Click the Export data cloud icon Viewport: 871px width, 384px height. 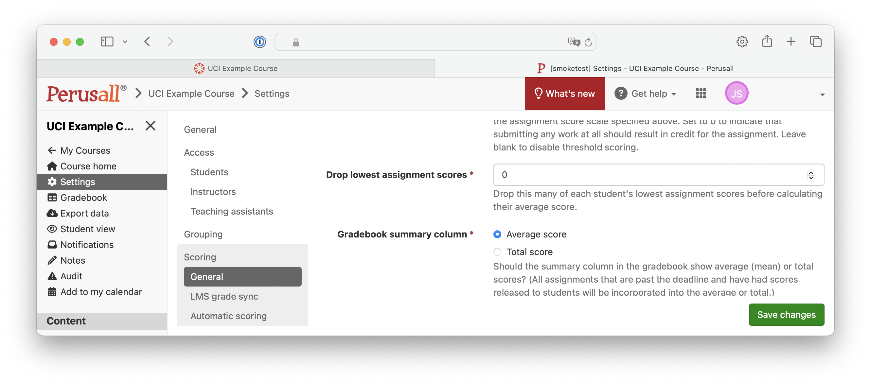tap(52, 213)
